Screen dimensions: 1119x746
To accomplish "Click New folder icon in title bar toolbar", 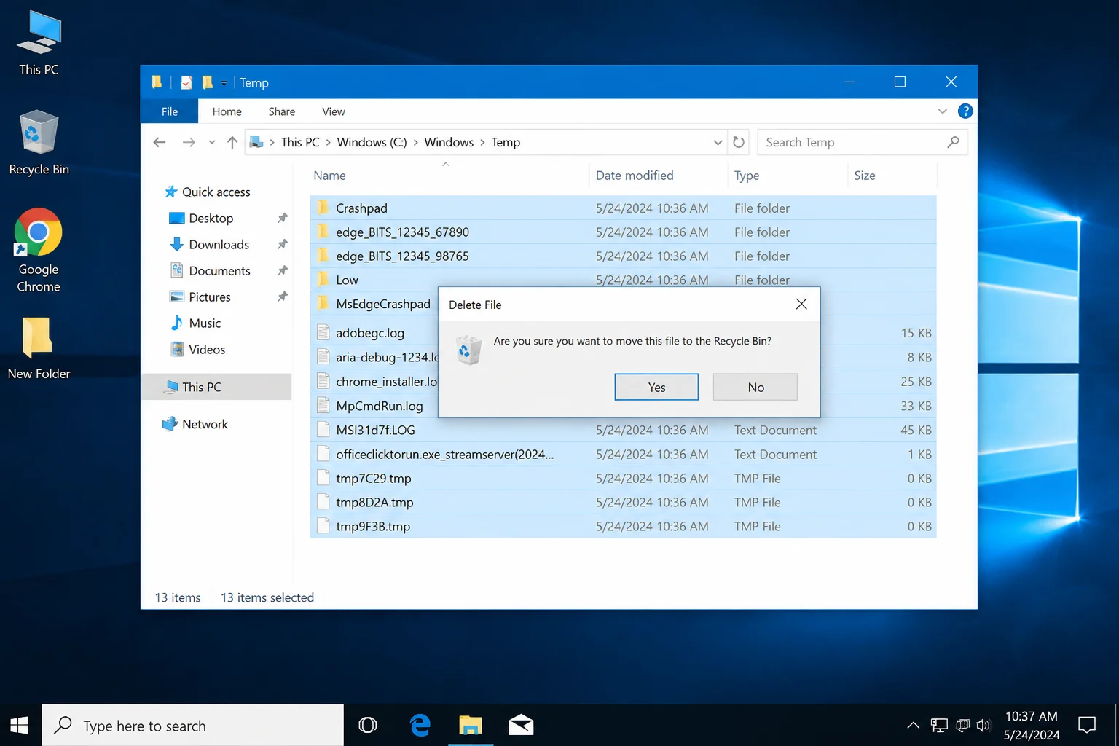I will (208, 82).
